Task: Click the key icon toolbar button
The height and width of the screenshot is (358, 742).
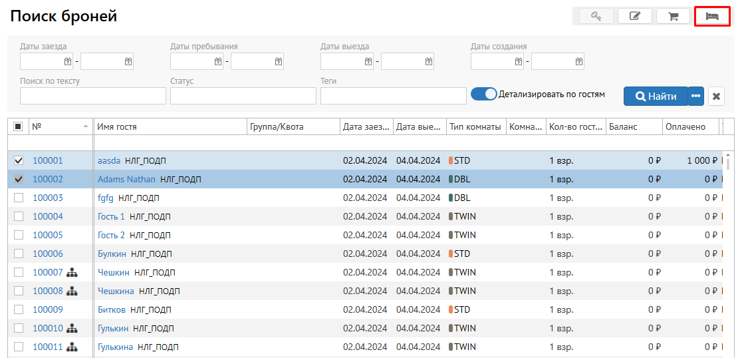Action: pos(596,17)
